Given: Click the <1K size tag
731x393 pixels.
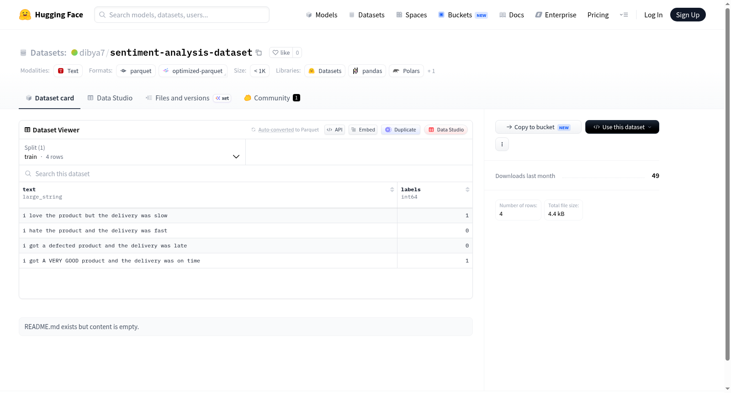Looking at the screenshot, I should pyautogui.click(x=260, y=71).
